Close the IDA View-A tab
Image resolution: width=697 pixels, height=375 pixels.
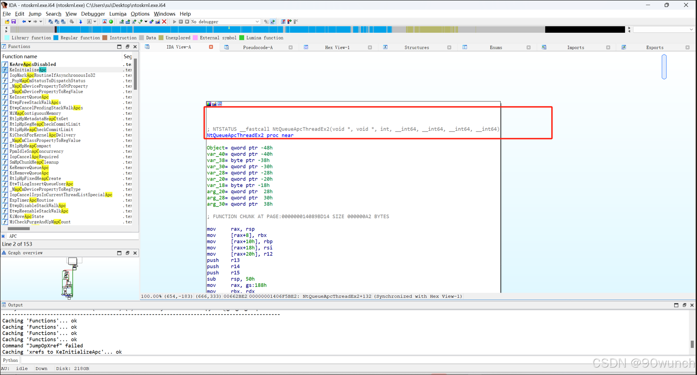pyautogui.click(x=211, y=47)
